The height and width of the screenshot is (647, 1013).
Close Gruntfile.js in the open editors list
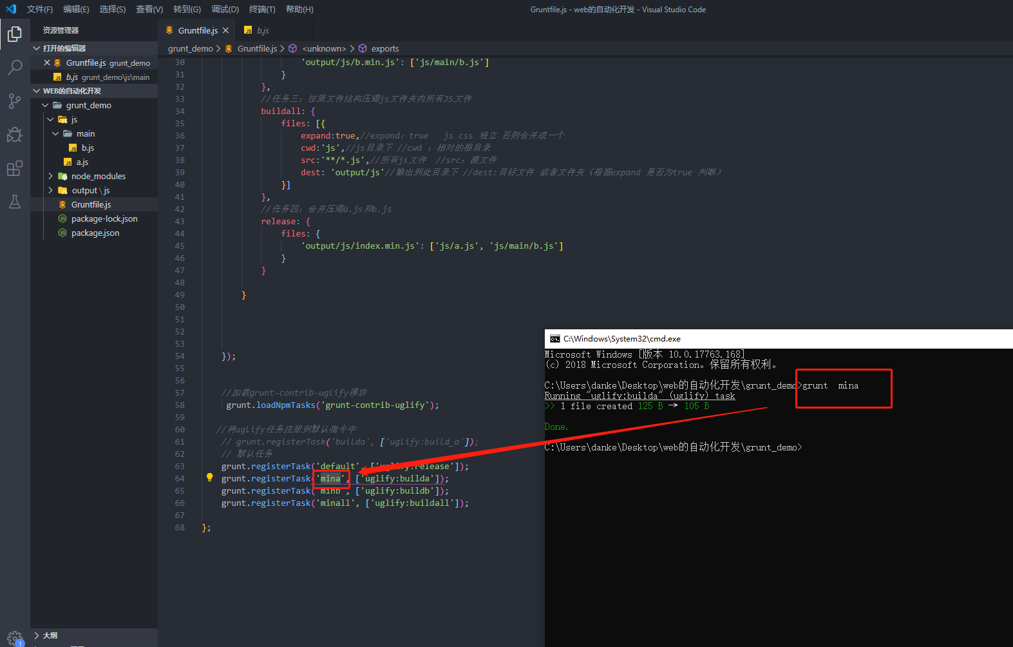(47, 63)
